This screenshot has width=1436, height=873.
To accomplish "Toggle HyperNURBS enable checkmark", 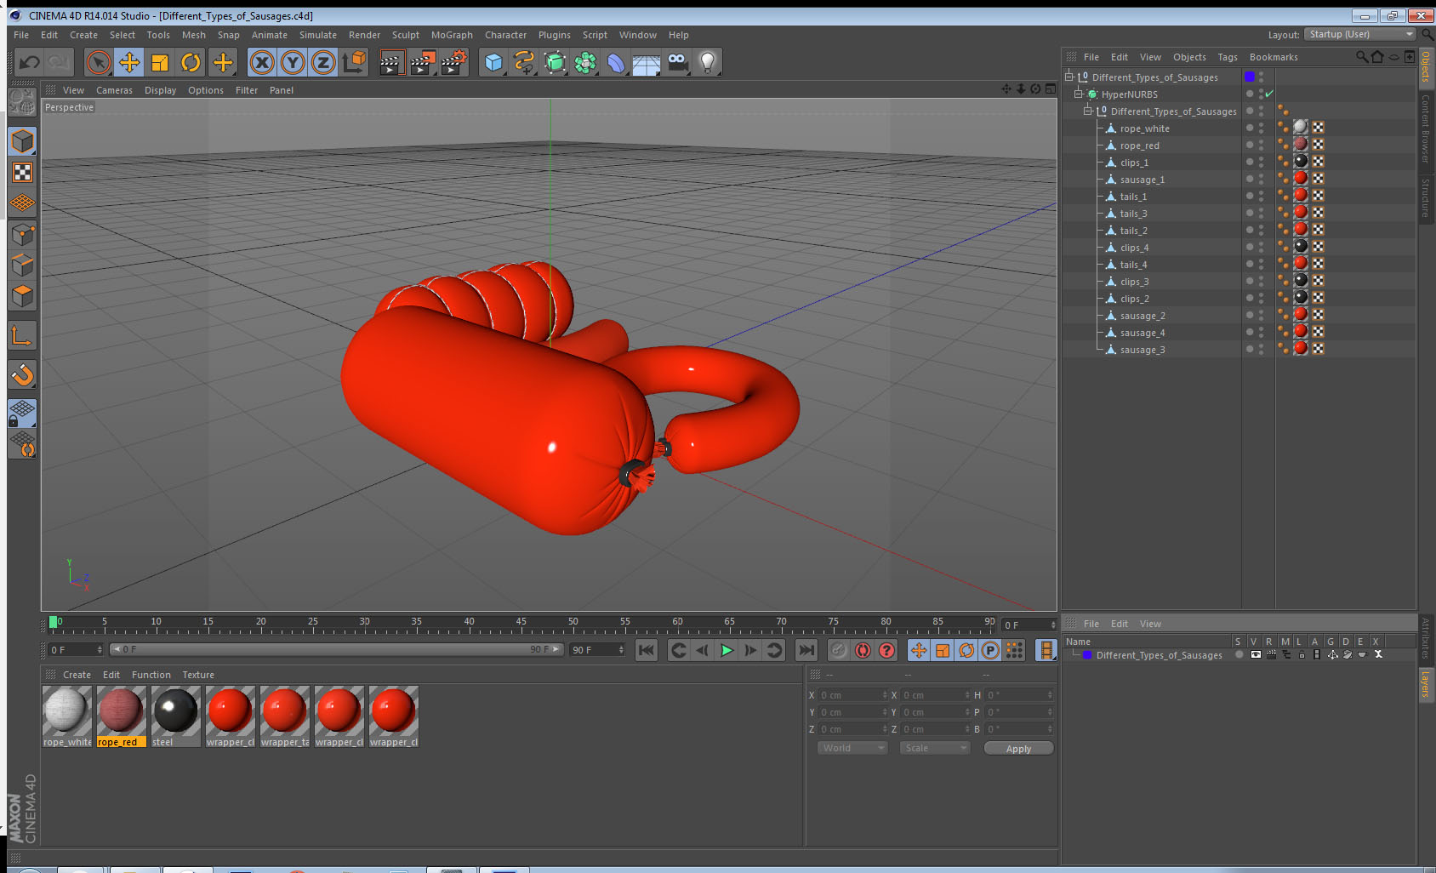I will click(1269, 94).
